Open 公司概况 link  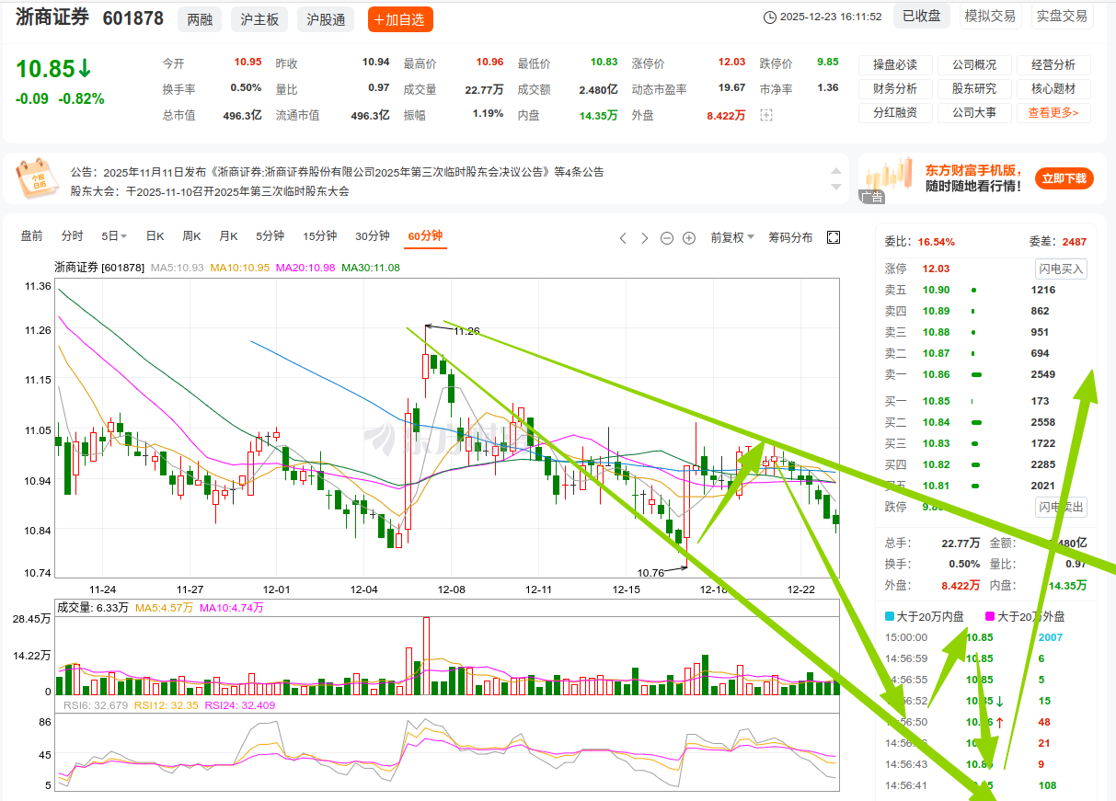[x=974, y=64]
